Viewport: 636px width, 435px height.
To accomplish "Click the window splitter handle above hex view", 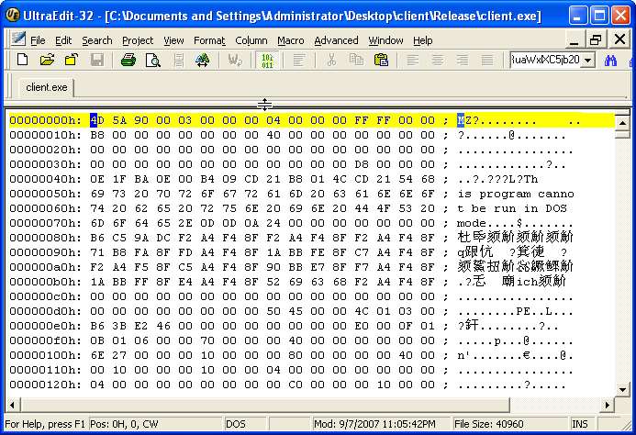I will coord(264,105).
